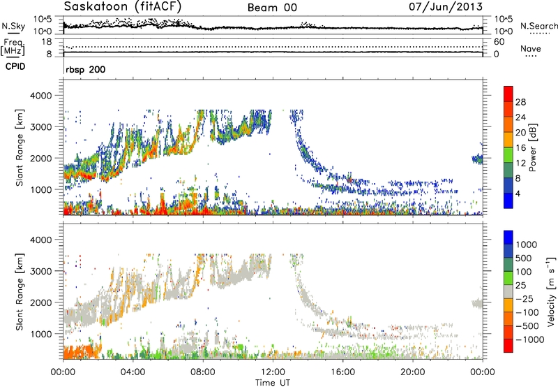
Task: Click the CPID row label
Action: coord(15,66)
